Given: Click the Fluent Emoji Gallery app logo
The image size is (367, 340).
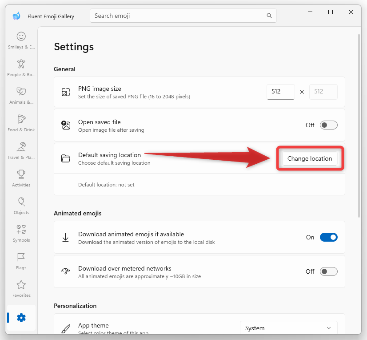Looking at the screenshot, I should (x=16, y=16).
